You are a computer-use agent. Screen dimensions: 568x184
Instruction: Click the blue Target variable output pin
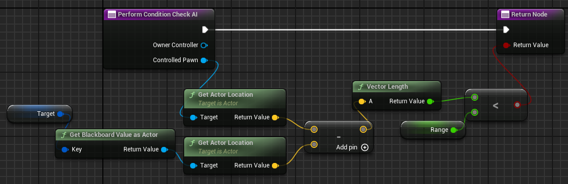coord(61,114)
